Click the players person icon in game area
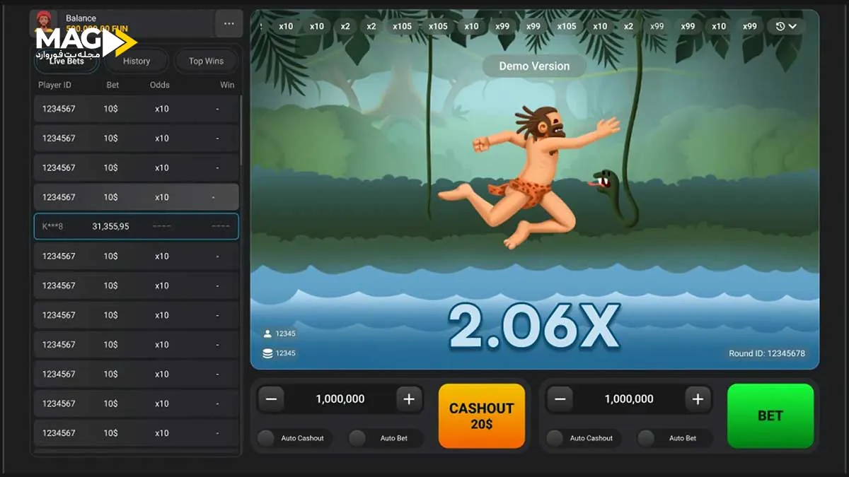The image size is (849, 477). pyautogui.click(x=267, y=334)
